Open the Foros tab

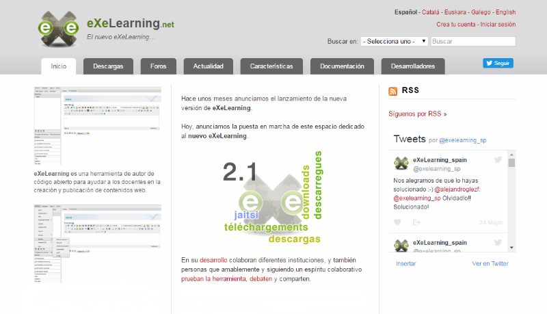click(x=159, y=66)
